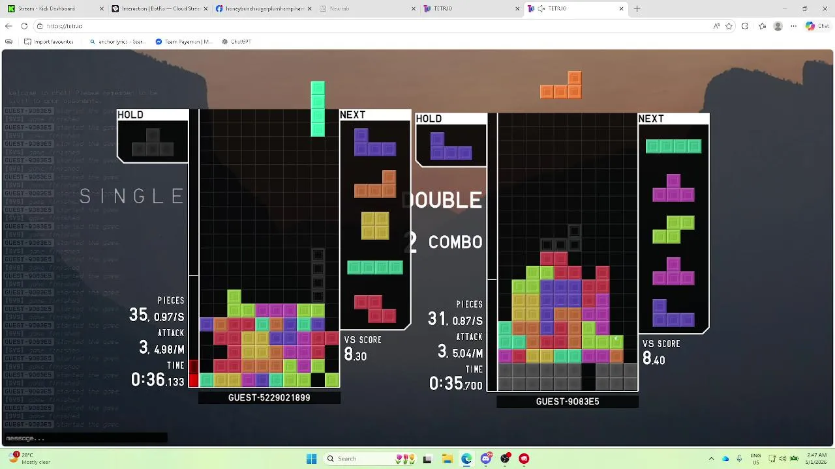This screenshot has width=835, height=469.
Task: Go back using the browser back arrow
Action: tap(8, 26)
